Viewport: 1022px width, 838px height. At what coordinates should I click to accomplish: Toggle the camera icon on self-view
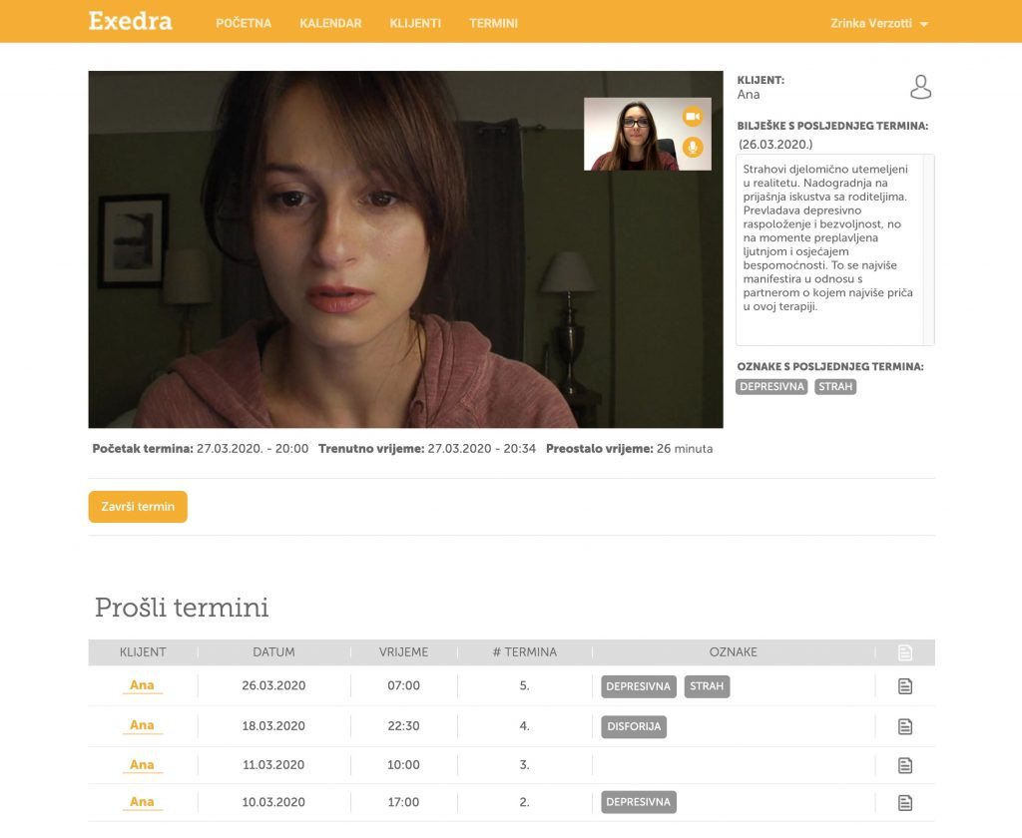pyautogui.click(x=693, y=117)
